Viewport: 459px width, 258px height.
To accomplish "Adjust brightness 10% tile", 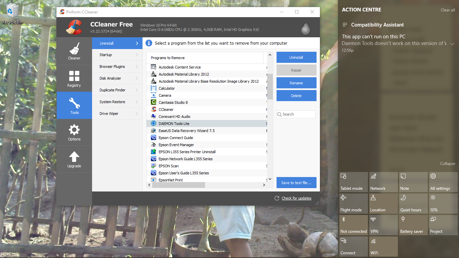I will 443,204.
